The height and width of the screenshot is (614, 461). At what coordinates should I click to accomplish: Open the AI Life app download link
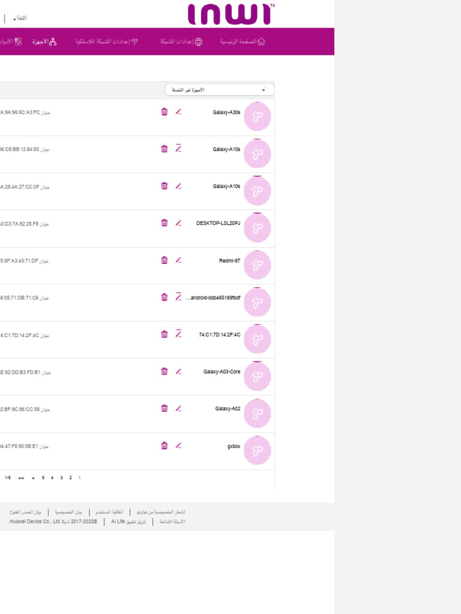point(128,522)
